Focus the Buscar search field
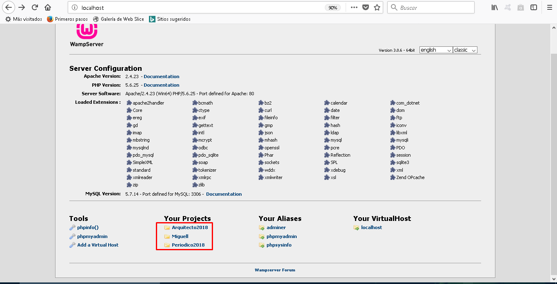Screen dimensions: 557x284 click(x=431, y=7)
